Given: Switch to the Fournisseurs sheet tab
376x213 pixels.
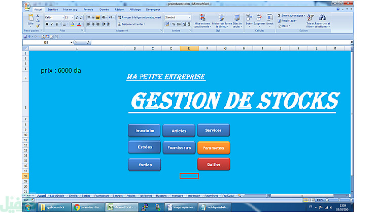Looking at the screenshot, I should pos(101,196).
